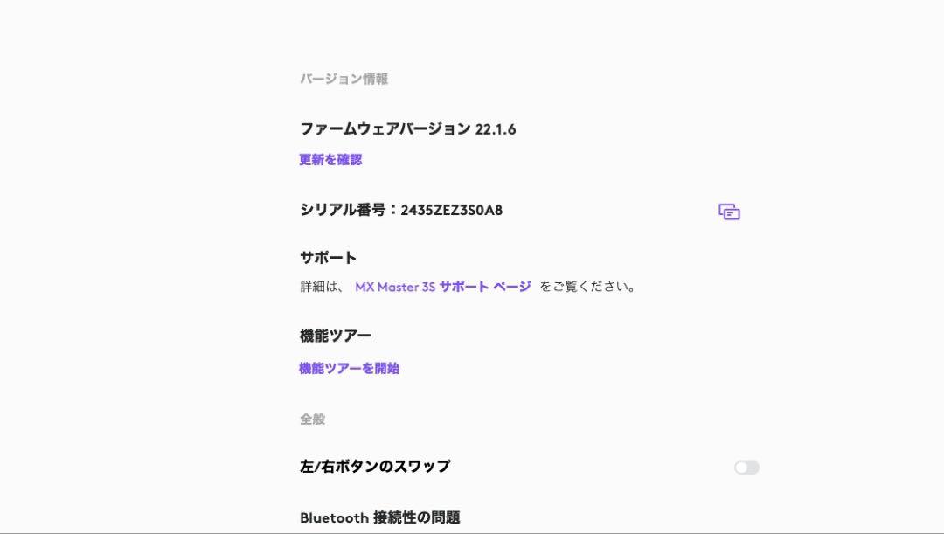
Task: Click the をご覧ください。 text
Action: pyautogui.click(x=587, y=287)
